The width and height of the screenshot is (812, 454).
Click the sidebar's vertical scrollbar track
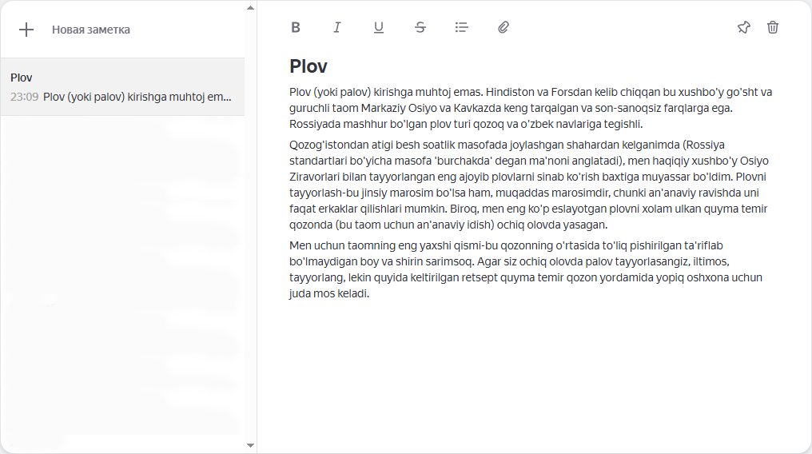[250, 240]
